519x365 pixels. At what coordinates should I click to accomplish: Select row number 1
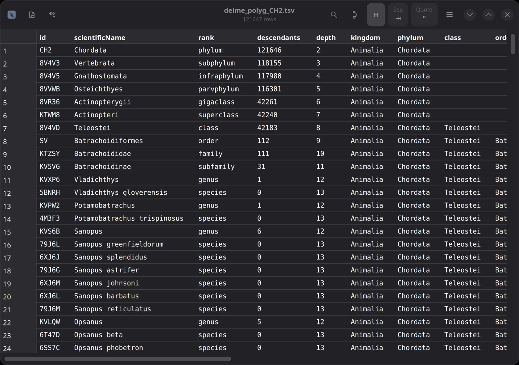pos(5,51)
